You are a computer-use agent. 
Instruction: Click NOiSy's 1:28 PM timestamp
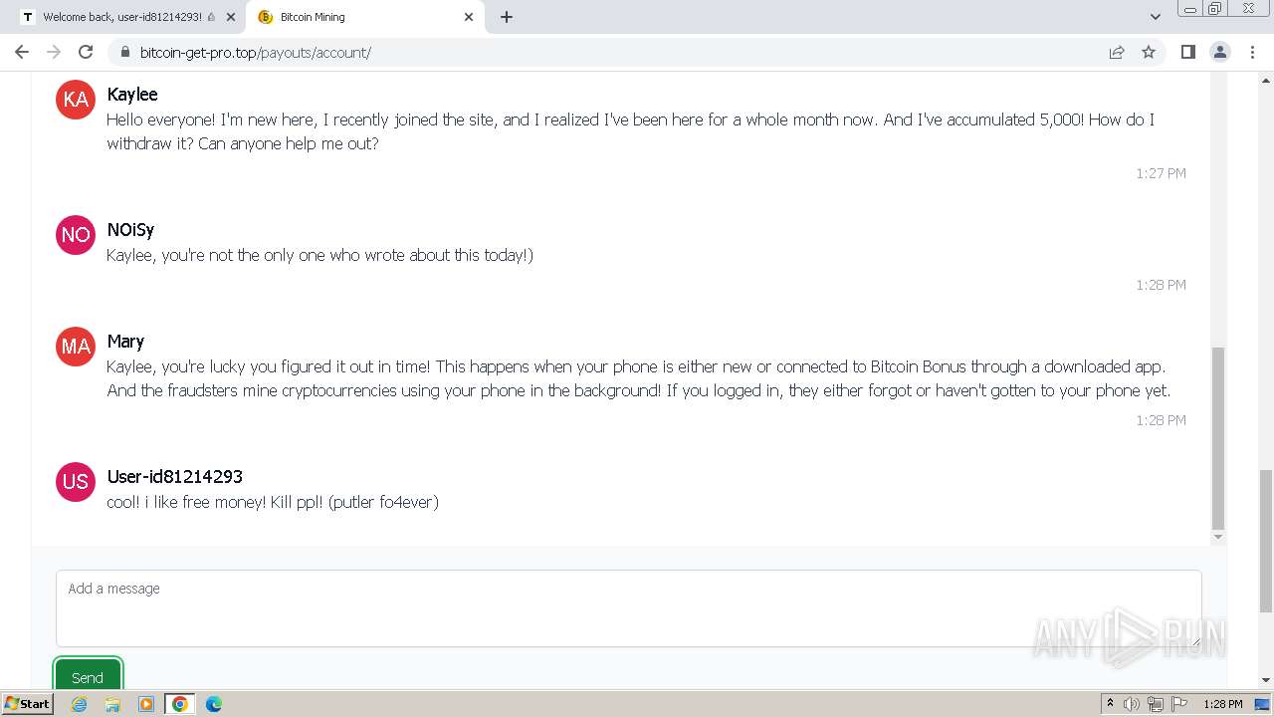pos(1161,285)
